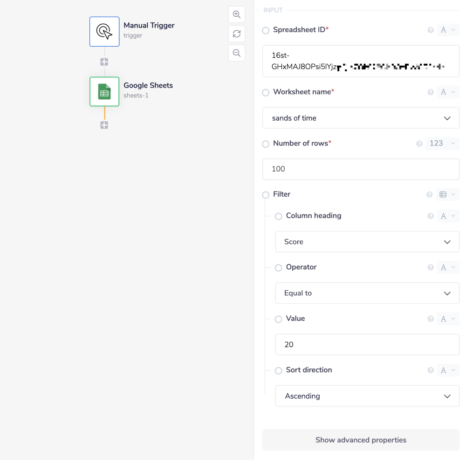Select the zoom out icon on canvas
The width and height of the screenshot is (466, 460).
coord(236,53)
